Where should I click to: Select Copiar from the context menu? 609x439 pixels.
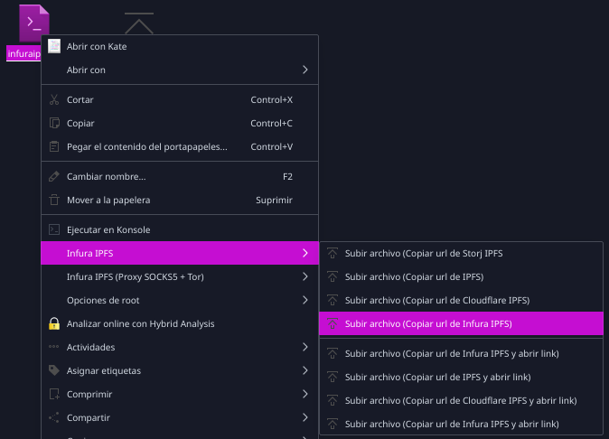point(180,123)
